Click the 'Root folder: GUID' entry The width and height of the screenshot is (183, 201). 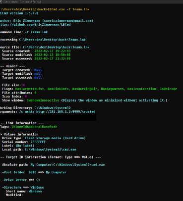pyautogui.click(x=19, y=172)
